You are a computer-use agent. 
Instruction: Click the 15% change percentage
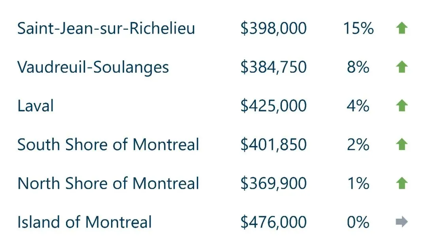click(x=358, y=28)
